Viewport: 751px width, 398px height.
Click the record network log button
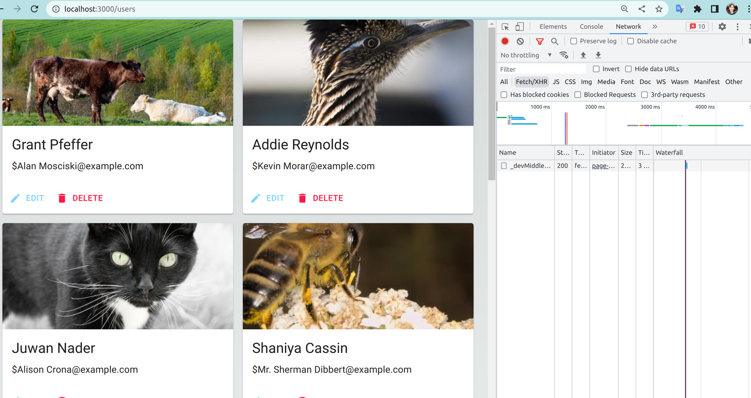pyautogui.click(x=505, y=41)
